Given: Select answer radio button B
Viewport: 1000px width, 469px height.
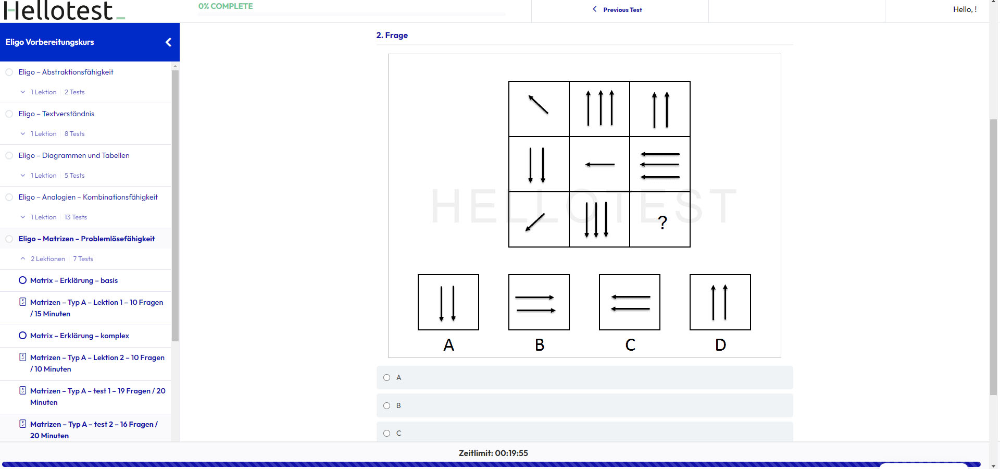Looking at the screenshot, I should point(386,406).
